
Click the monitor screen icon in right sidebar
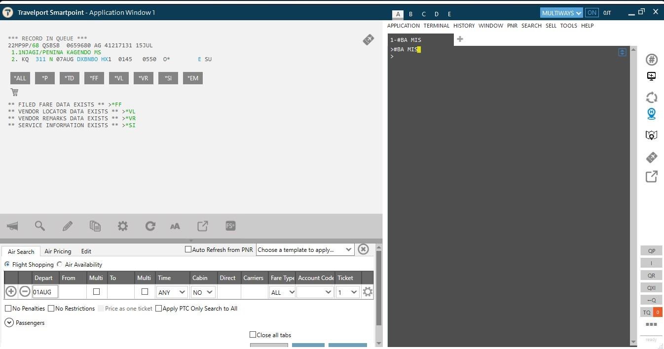[x=652, y=76]
